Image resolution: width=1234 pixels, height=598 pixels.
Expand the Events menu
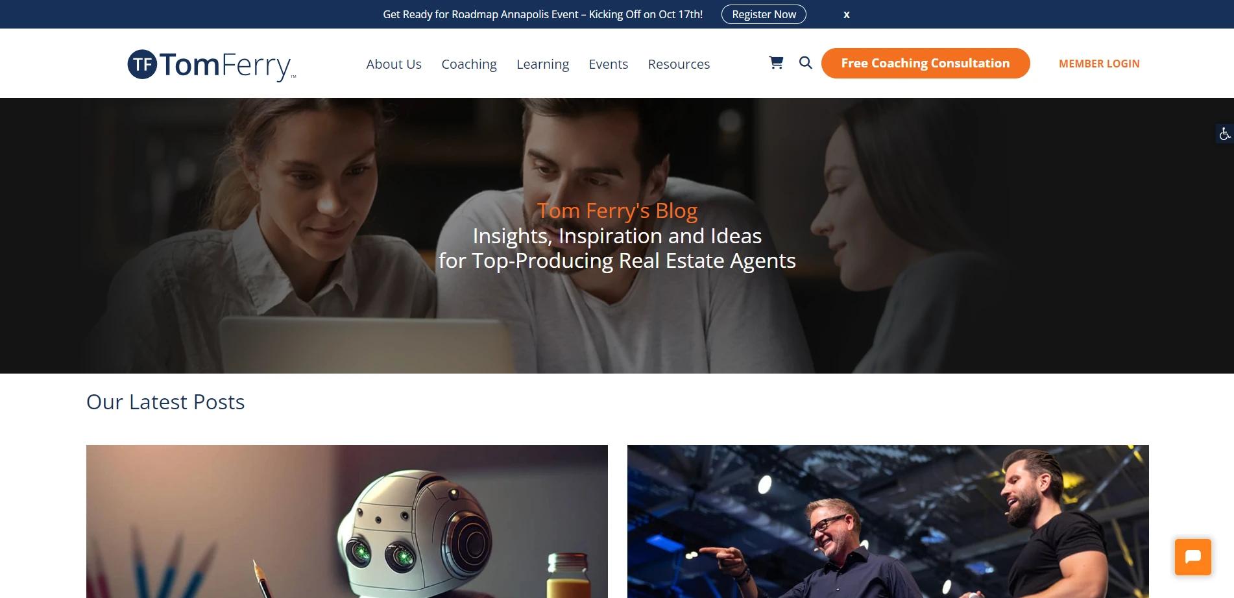608,64
